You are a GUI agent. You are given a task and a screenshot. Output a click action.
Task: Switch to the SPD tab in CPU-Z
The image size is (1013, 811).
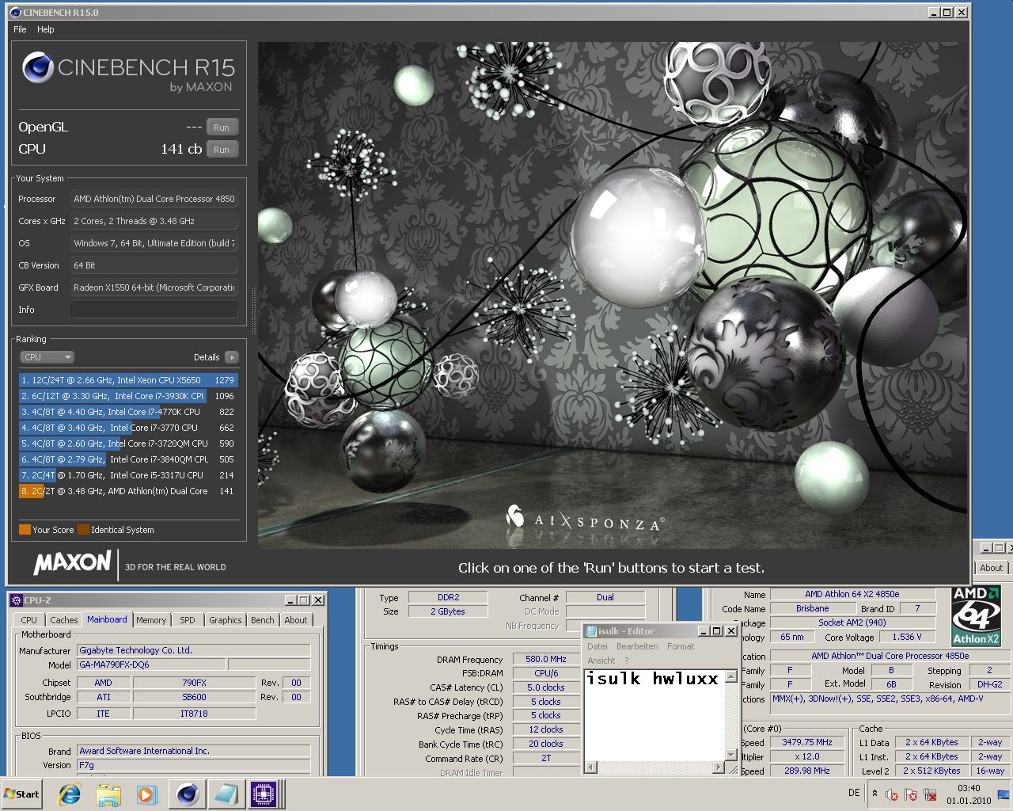point(188,620)
